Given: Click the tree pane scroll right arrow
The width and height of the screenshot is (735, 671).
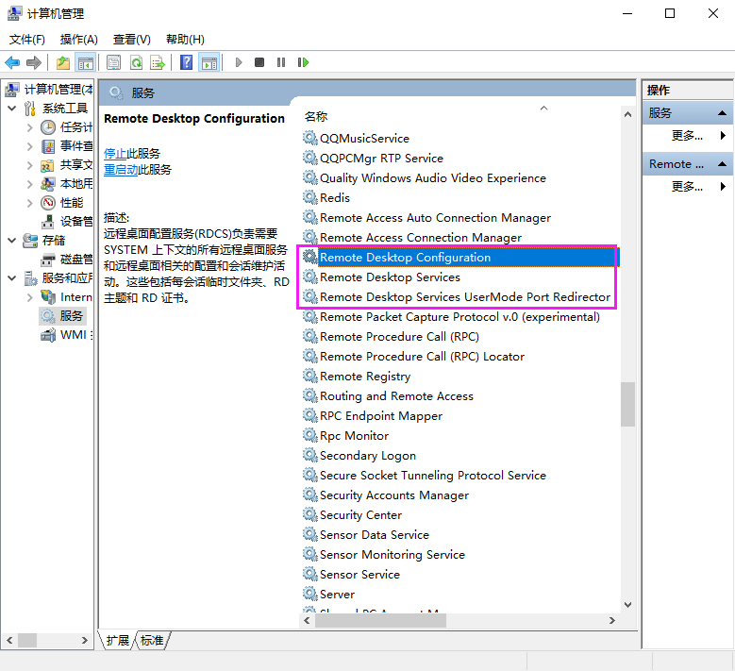Looking at the screenshot, I should point(84,640).
